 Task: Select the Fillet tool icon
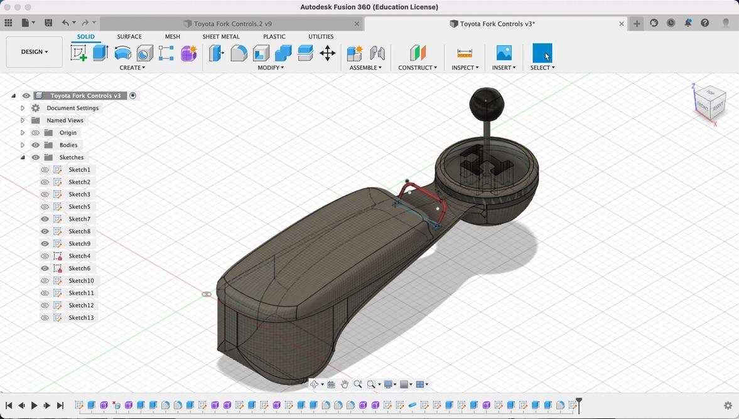tap(239, 53)
